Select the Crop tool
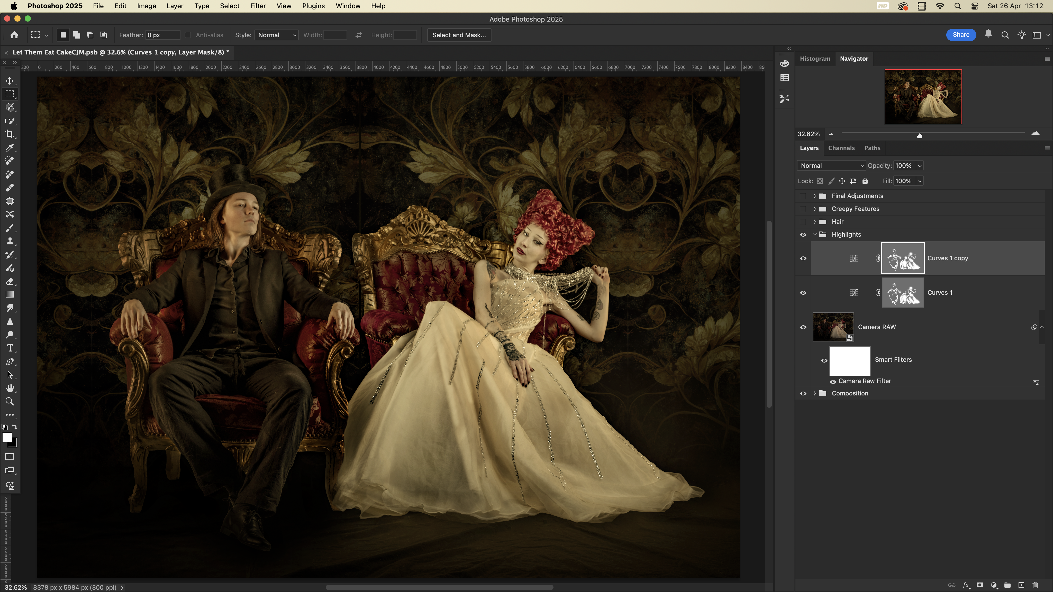This screenshot has height=592, width=1053. tap(10, 134)
